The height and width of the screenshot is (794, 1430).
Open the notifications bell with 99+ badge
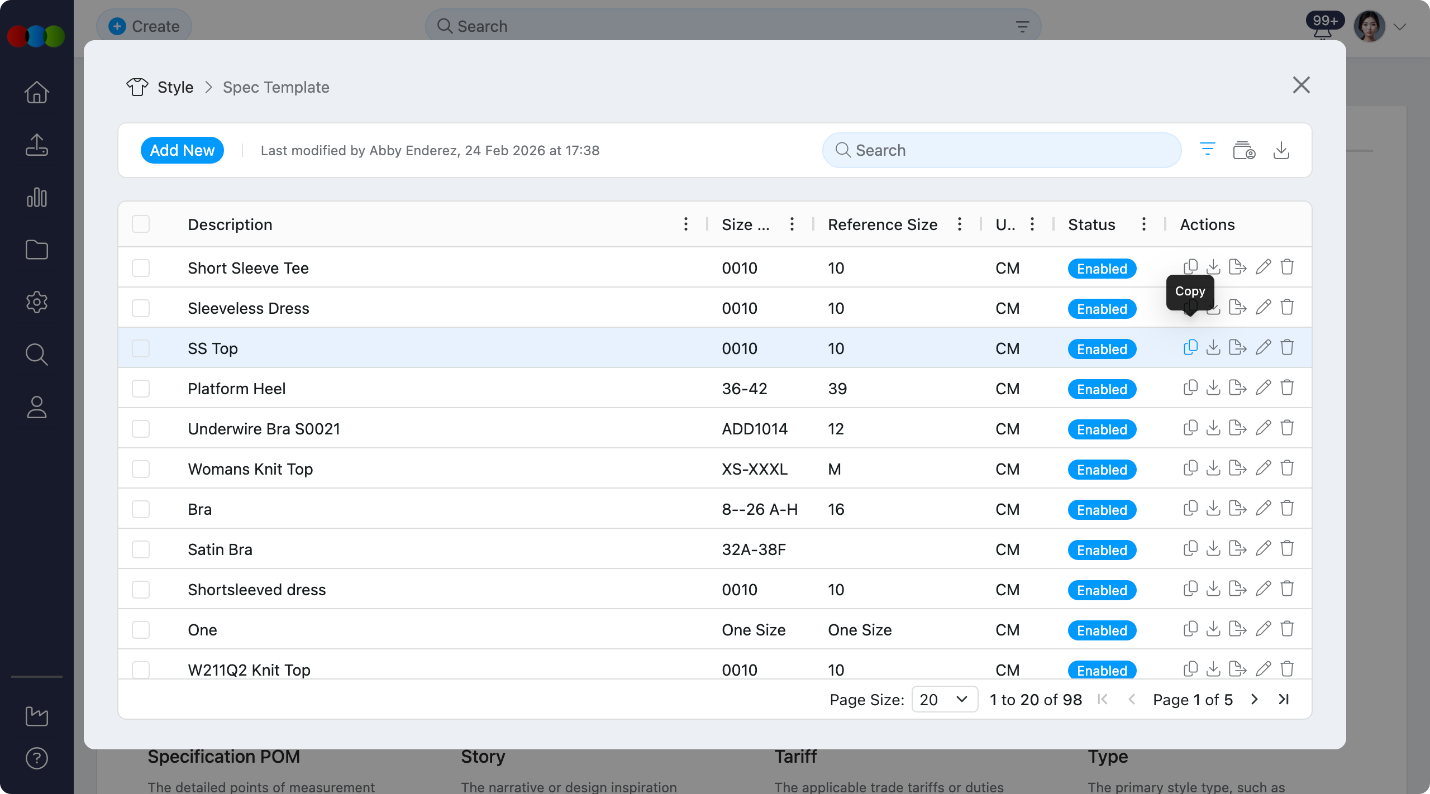pos(1322,31)
